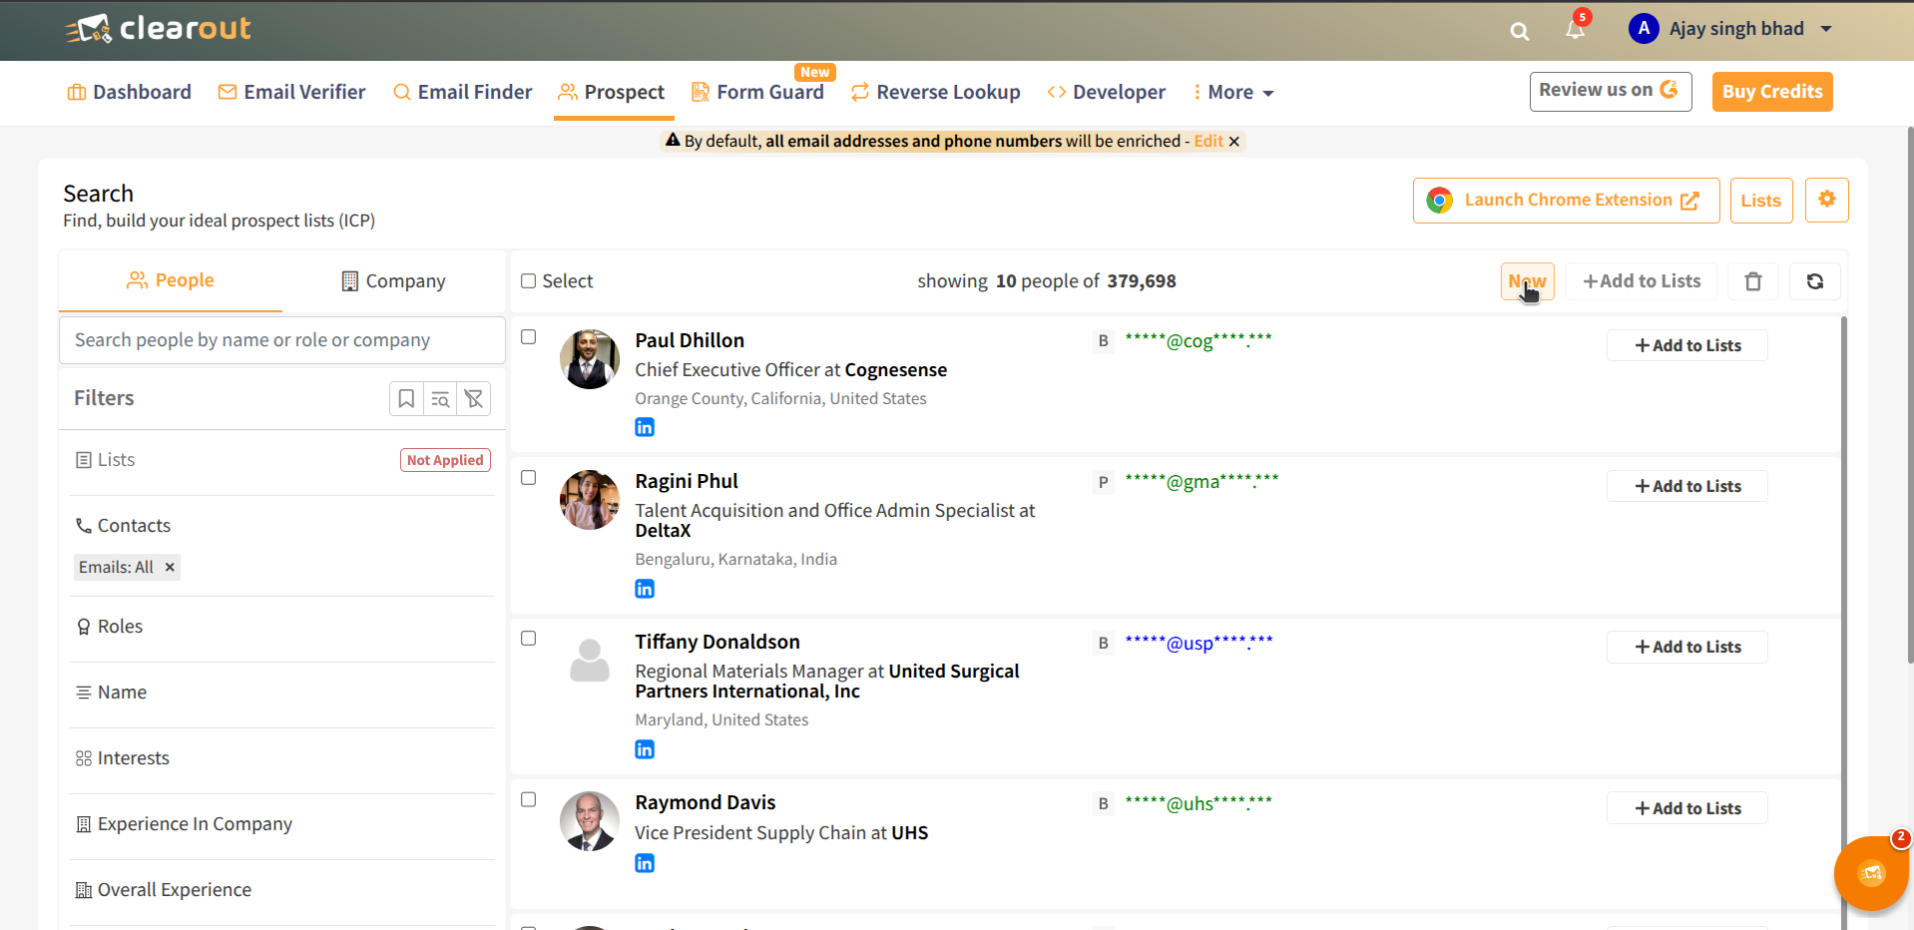
Task: Click the search filters icon beside the bookmark
Action: point(440,398)
